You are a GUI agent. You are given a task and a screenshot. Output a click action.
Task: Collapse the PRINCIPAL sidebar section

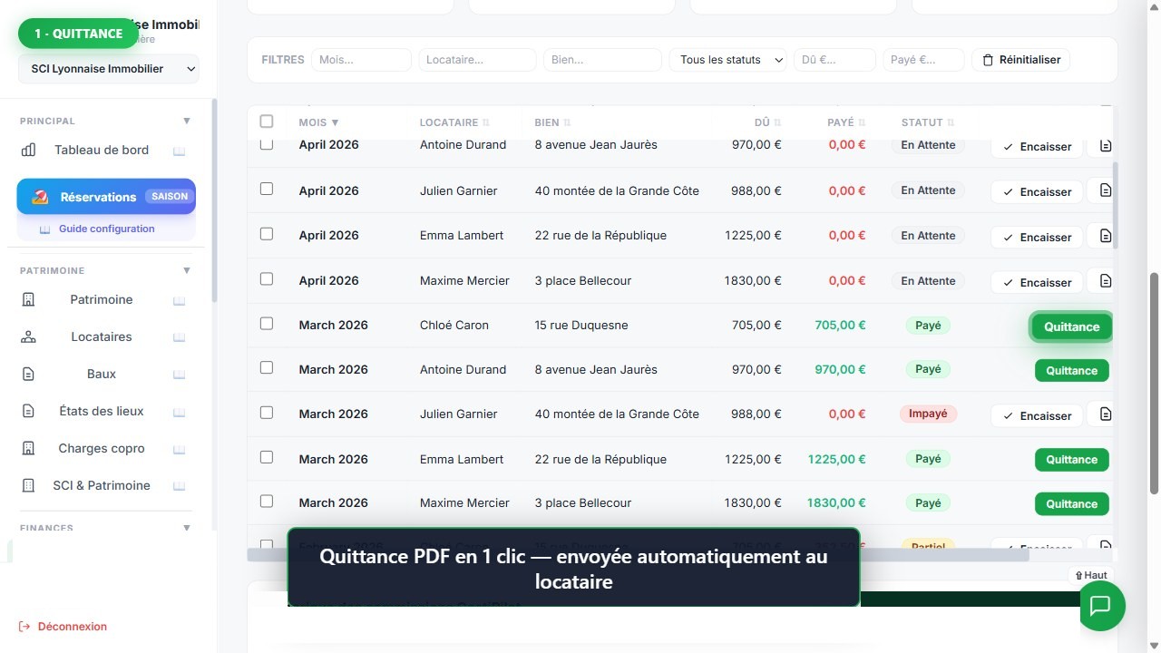pyautogui.click(x=187, y=121)
